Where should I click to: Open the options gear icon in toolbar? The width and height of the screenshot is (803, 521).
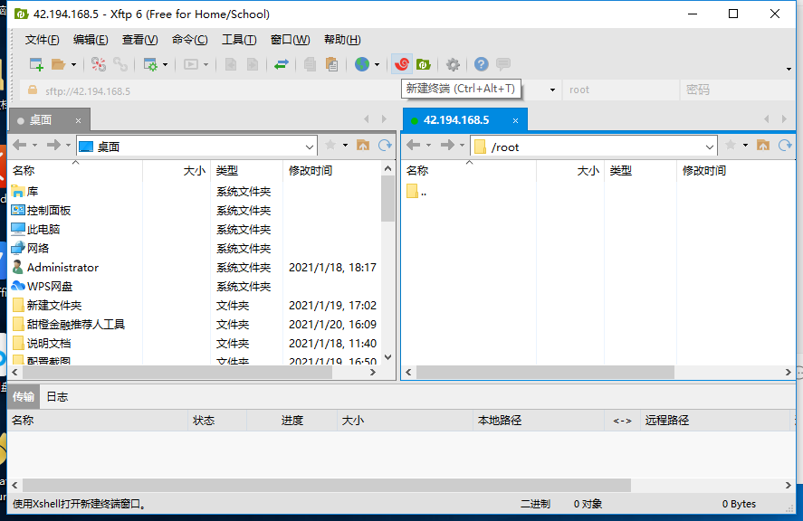pos(453,64)
